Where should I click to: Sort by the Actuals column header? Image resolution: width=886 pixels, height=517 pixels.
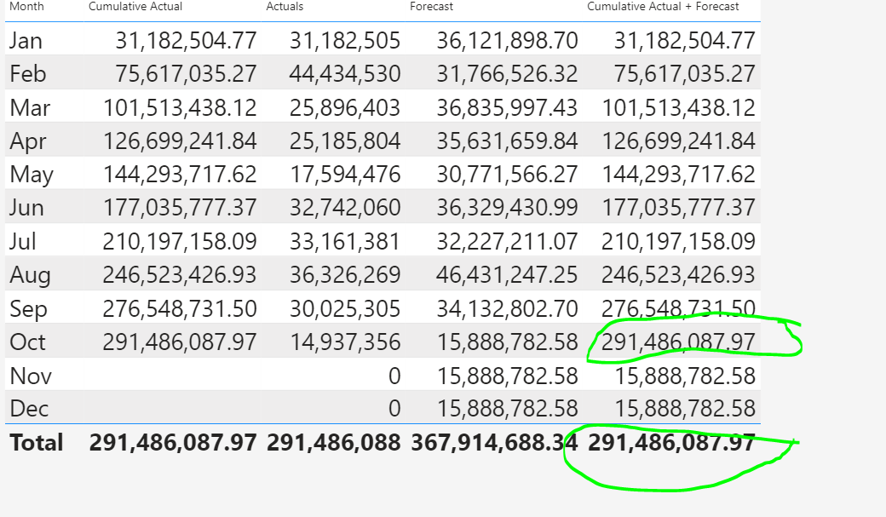(x=285, y=7)
